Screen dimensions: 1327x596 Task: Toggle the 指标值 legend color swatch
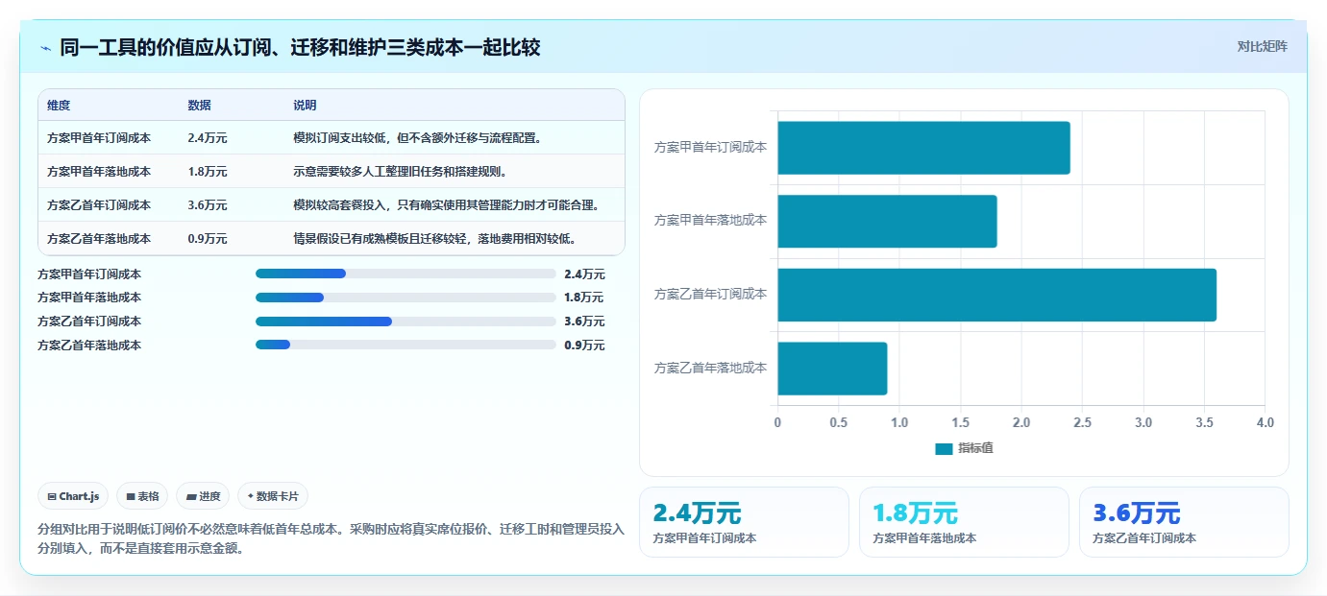pyautogui.click(x=944, y=448)
